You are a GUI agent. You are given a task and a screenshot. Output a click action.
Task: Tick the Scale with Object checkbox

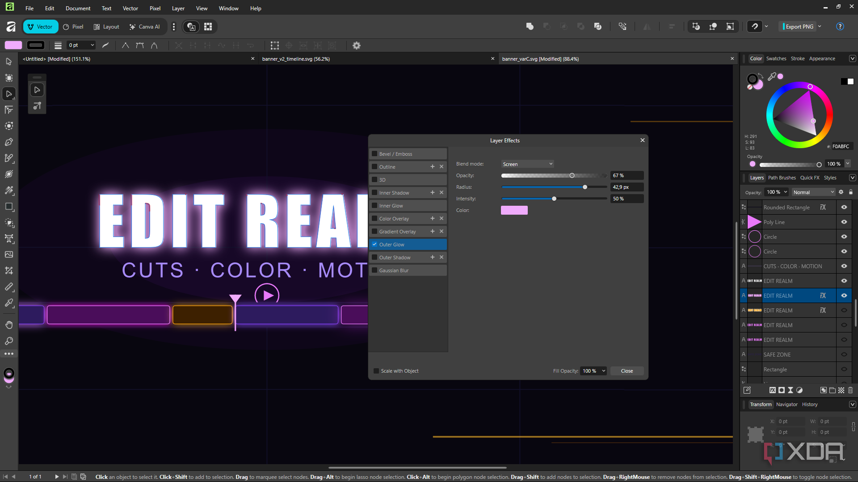coord(376,371)
